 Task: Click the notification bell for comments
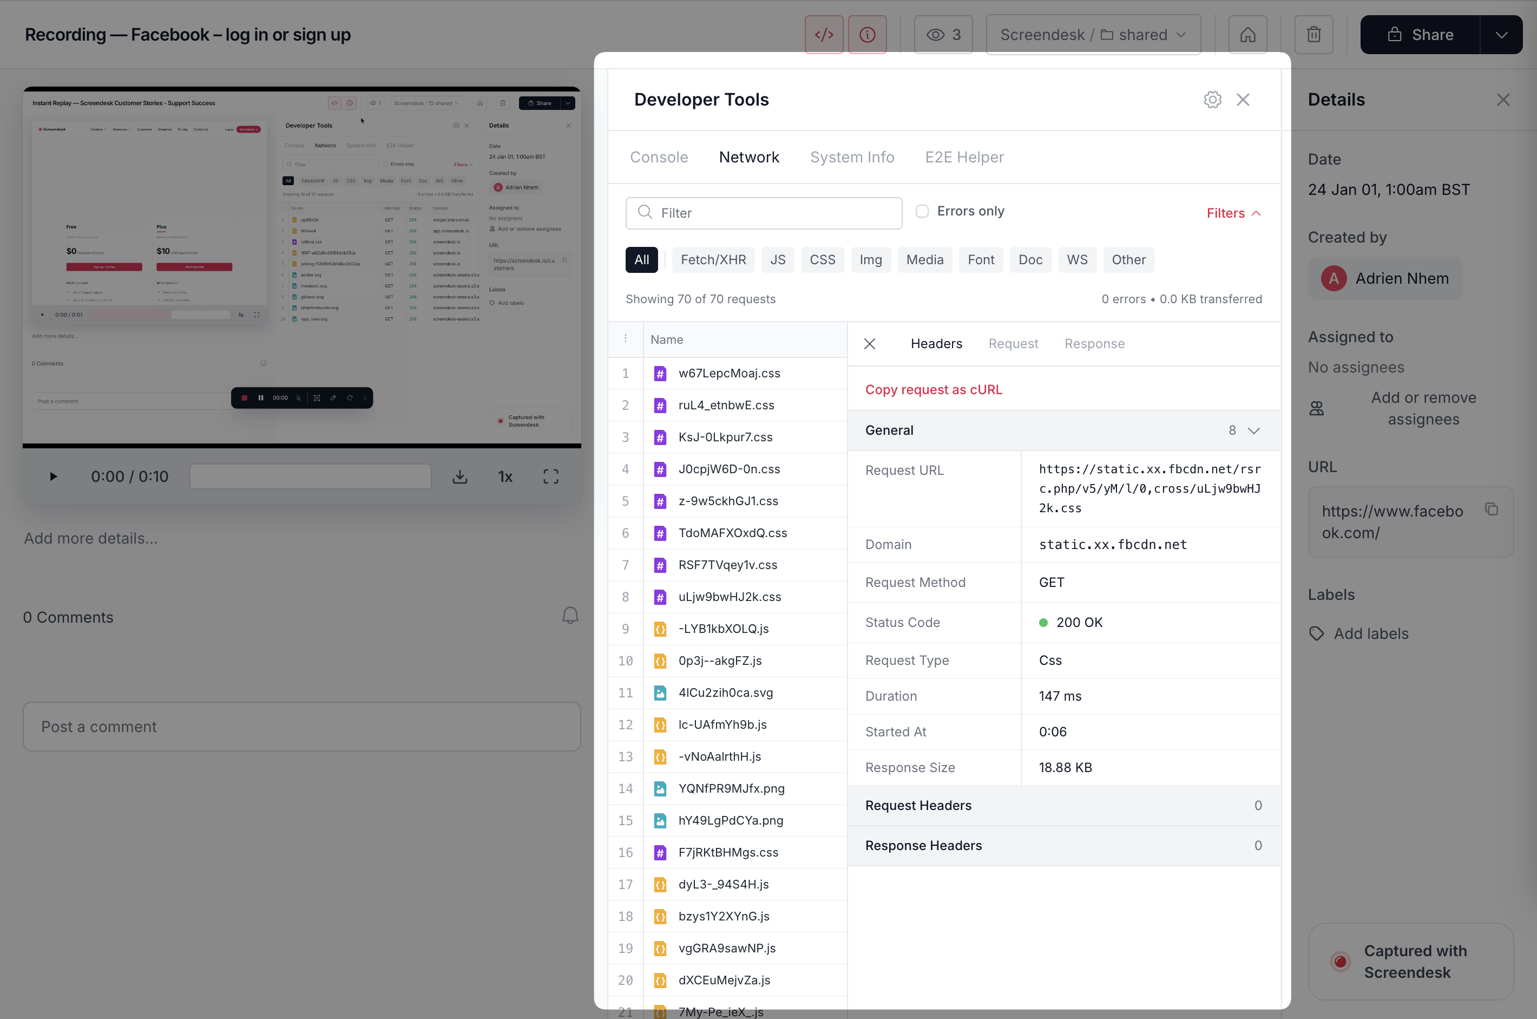click(570, 616)
